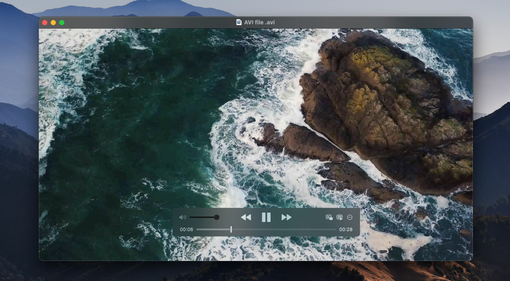
Task: Open the subtitles and language options
Action: pos(339,217)
